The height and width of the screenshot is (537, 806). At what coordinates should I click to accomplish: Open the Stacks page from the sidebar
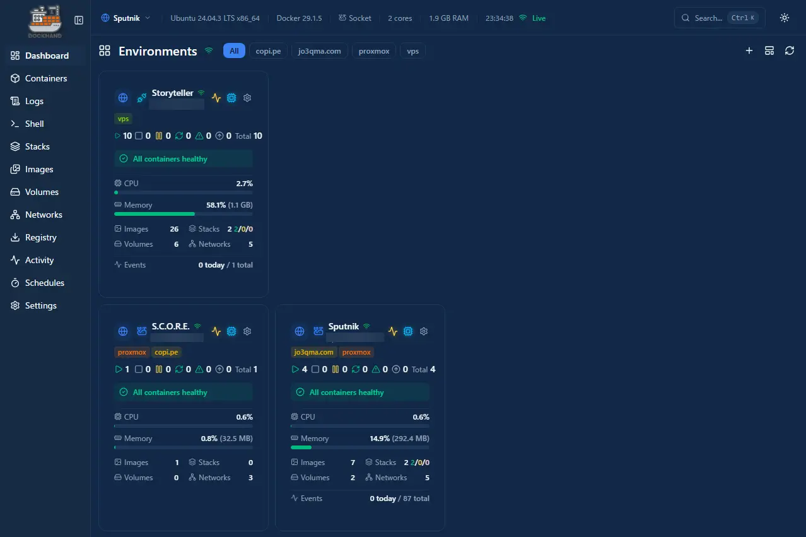(x=36, y=146)
